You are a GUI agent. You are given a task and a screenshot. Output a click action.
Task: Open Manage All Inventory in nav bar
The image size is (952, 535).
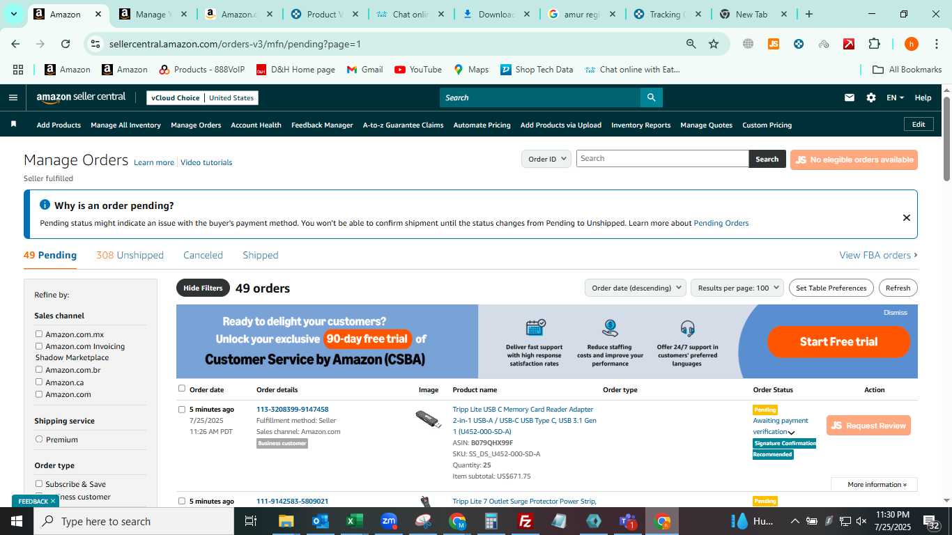(x=125, y=125)
